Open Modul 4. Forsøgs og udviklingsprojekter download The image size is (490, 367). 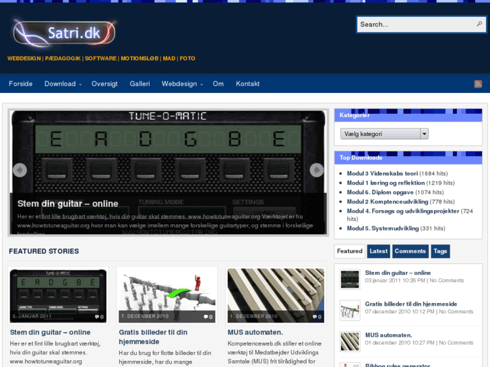point(403,211)
